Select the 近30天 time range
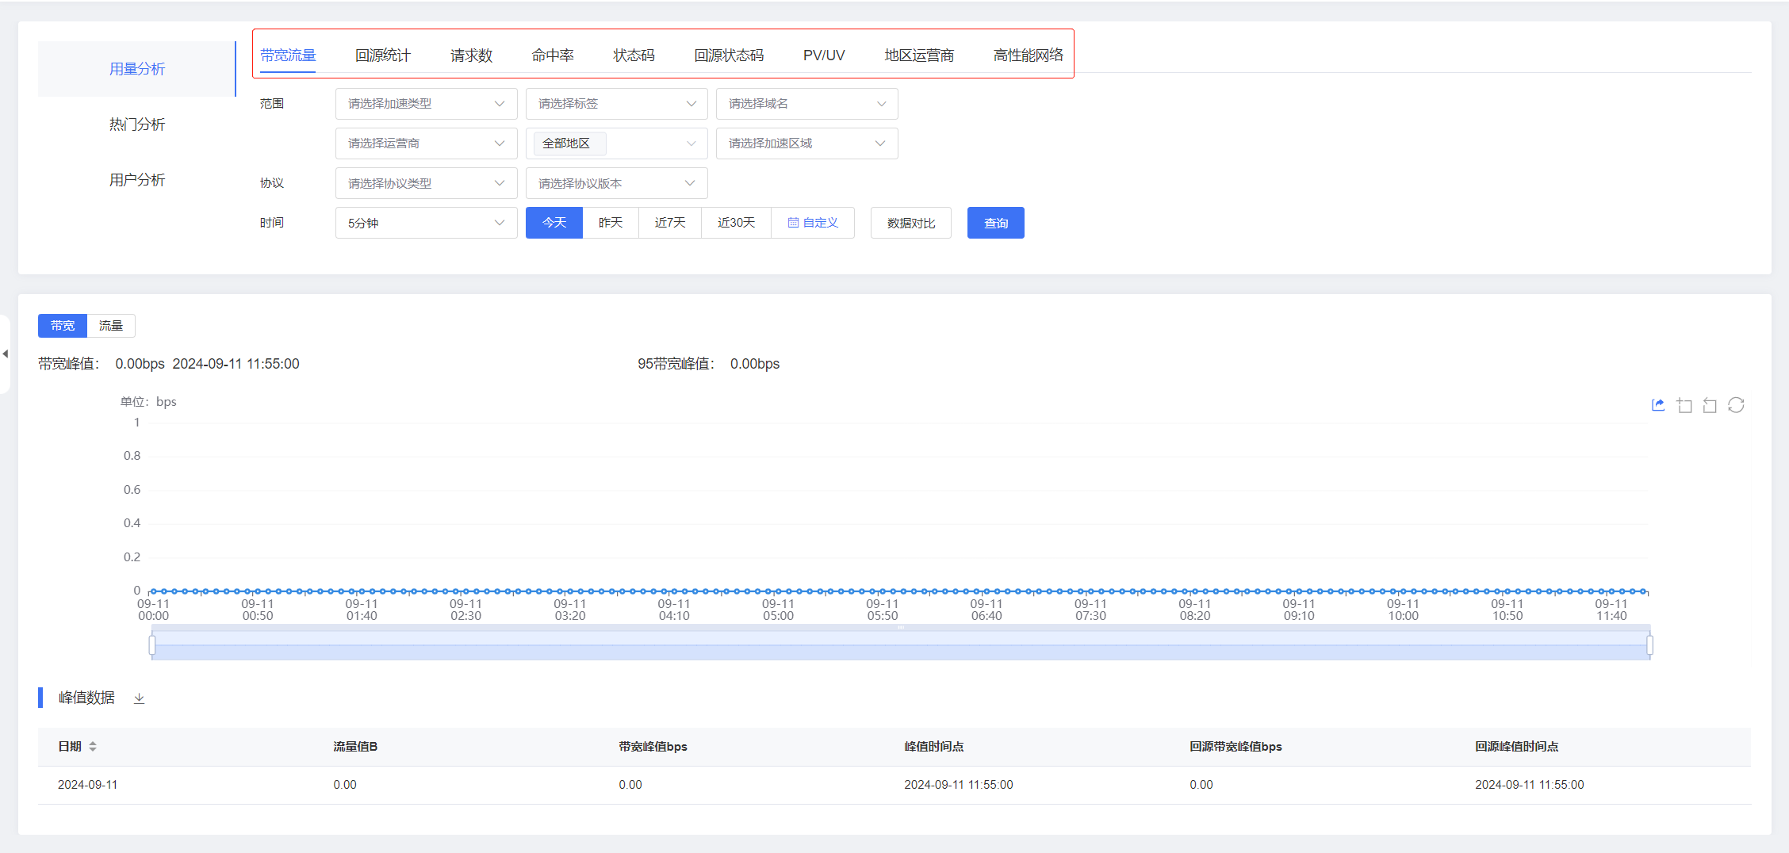1789x853 pixels. point(737,223)
